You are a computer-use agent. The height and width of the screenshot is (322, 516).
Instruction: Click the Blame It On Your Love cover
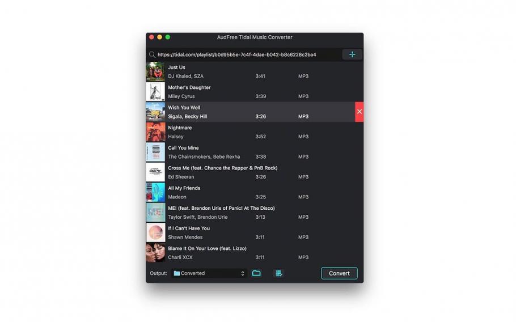click(x=155, y=253)
